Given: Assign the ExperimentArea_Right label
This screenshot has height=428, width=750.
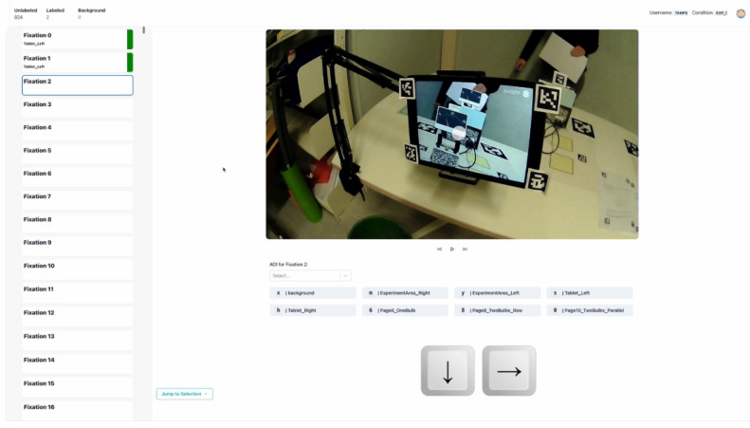Looking at the screenshot, I should pyautogui.click(x=405, y=293).
